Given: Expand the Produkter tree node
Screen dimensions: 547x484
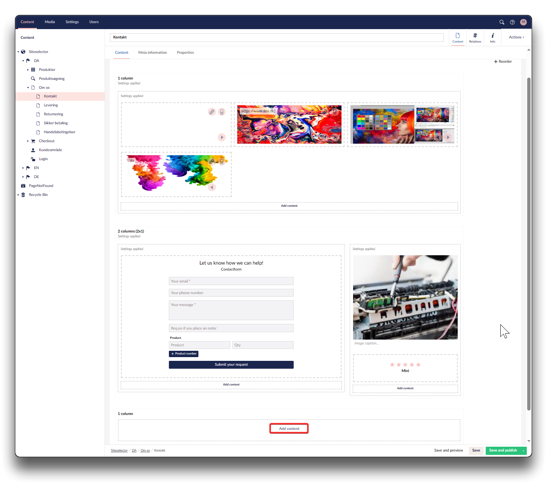Looking at the screenshot, I should [28, 70].
